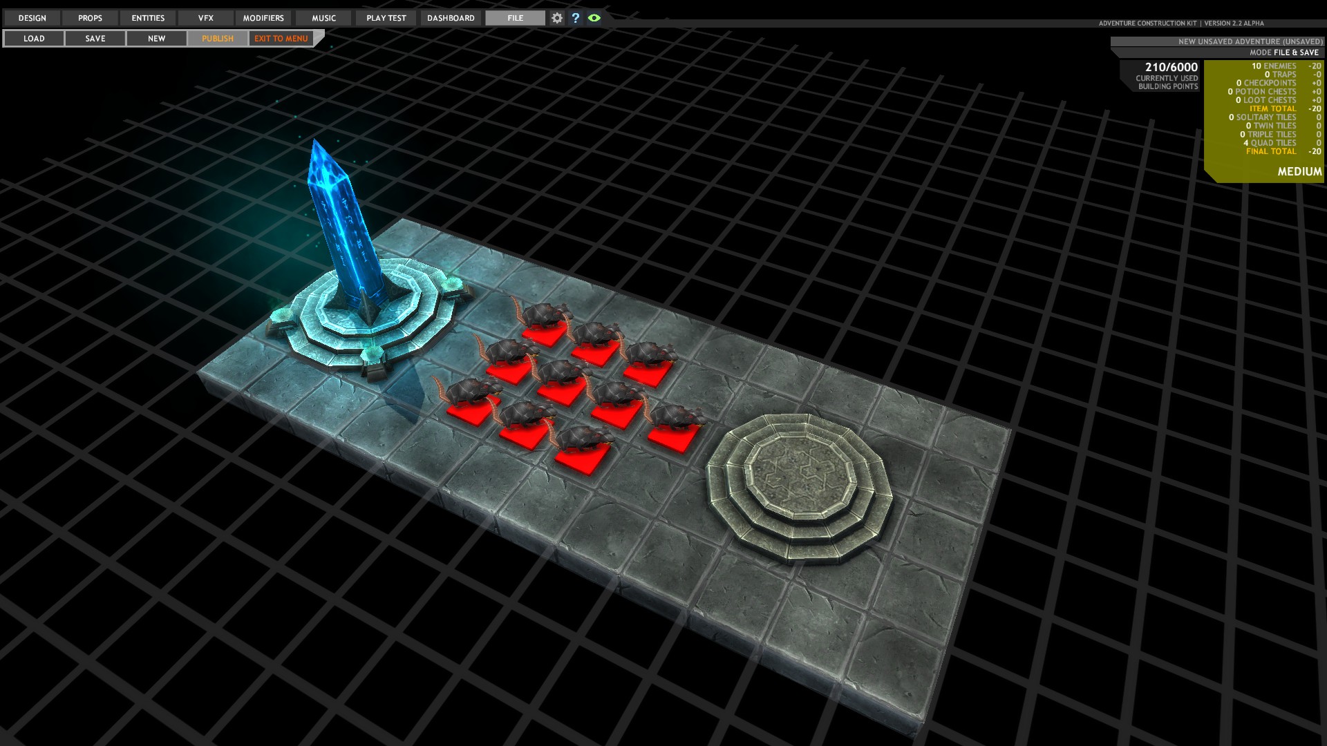Open the settings gear icon
Viewport: 1327px width, 746px height.
tap(557, 18)
